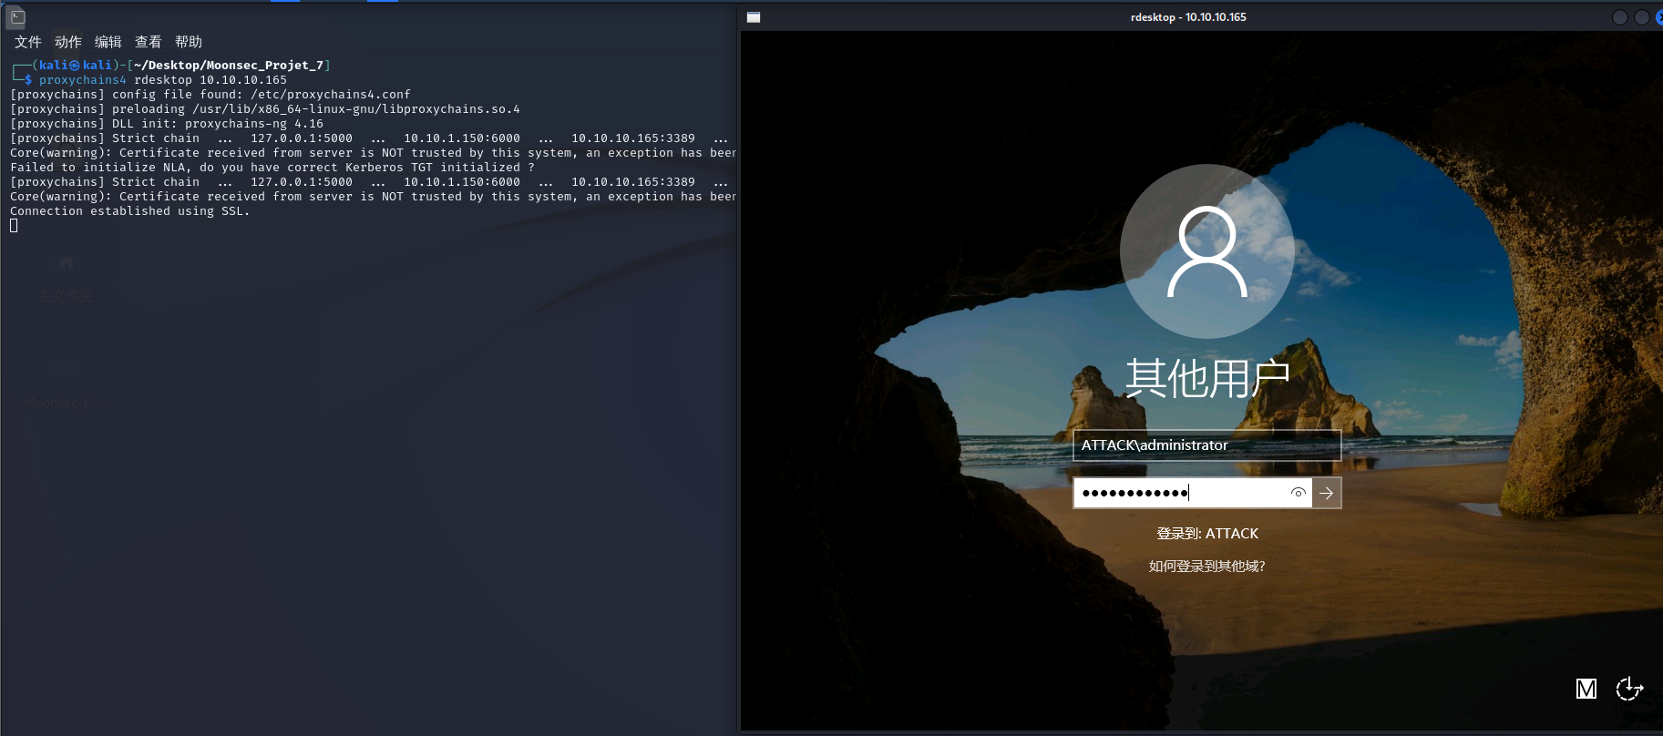
Task: Click the terminal app icon in title bar
Action: tap(16, 16)
